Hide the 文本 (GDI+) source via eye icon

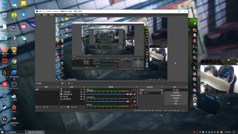[x=81, y=90]
